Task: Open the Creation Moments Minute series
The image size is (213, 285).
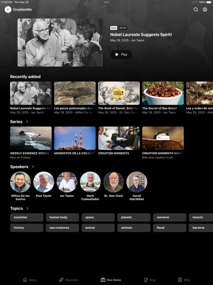Action: 163,138
